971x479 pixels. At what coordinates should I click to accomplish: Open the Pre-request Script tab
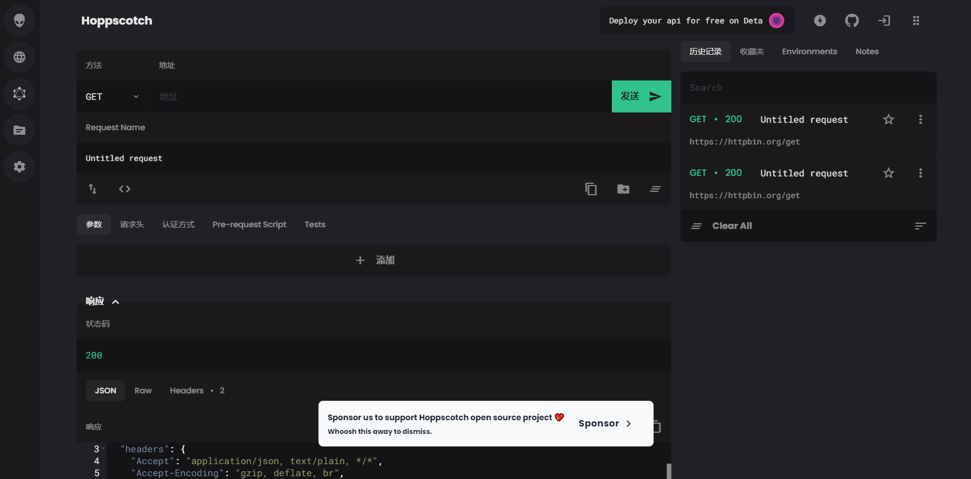pos(249,224)
